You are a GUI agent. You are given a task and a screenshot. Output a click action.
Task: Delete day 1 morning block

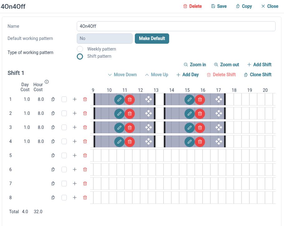click(130, 100)
